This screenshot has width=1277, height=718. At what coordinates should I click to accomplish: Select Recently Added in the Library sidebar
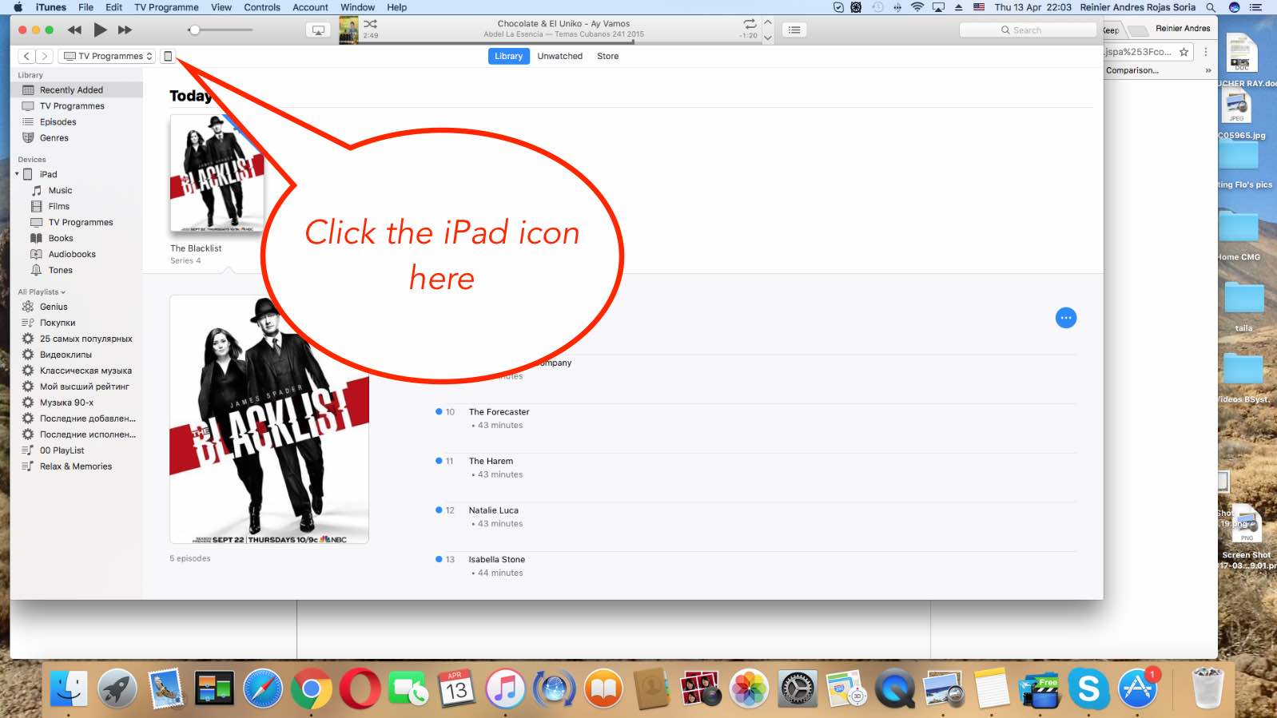pyautogui.click(x=77, y=90)
